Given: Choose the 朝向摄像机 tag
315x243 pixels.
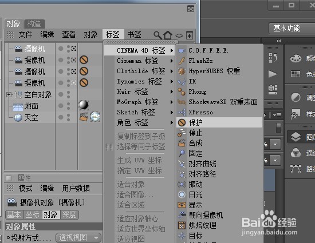Looking at the screenshot, I should click(x=219, y=215).
